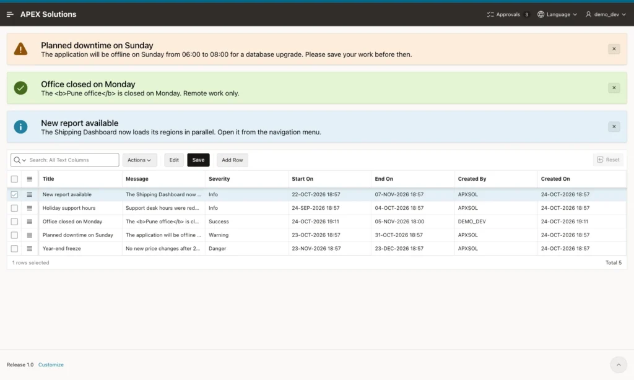
Task: Click the header row actions menu icon
Action: pyautogui.click(x=30, y=179)
